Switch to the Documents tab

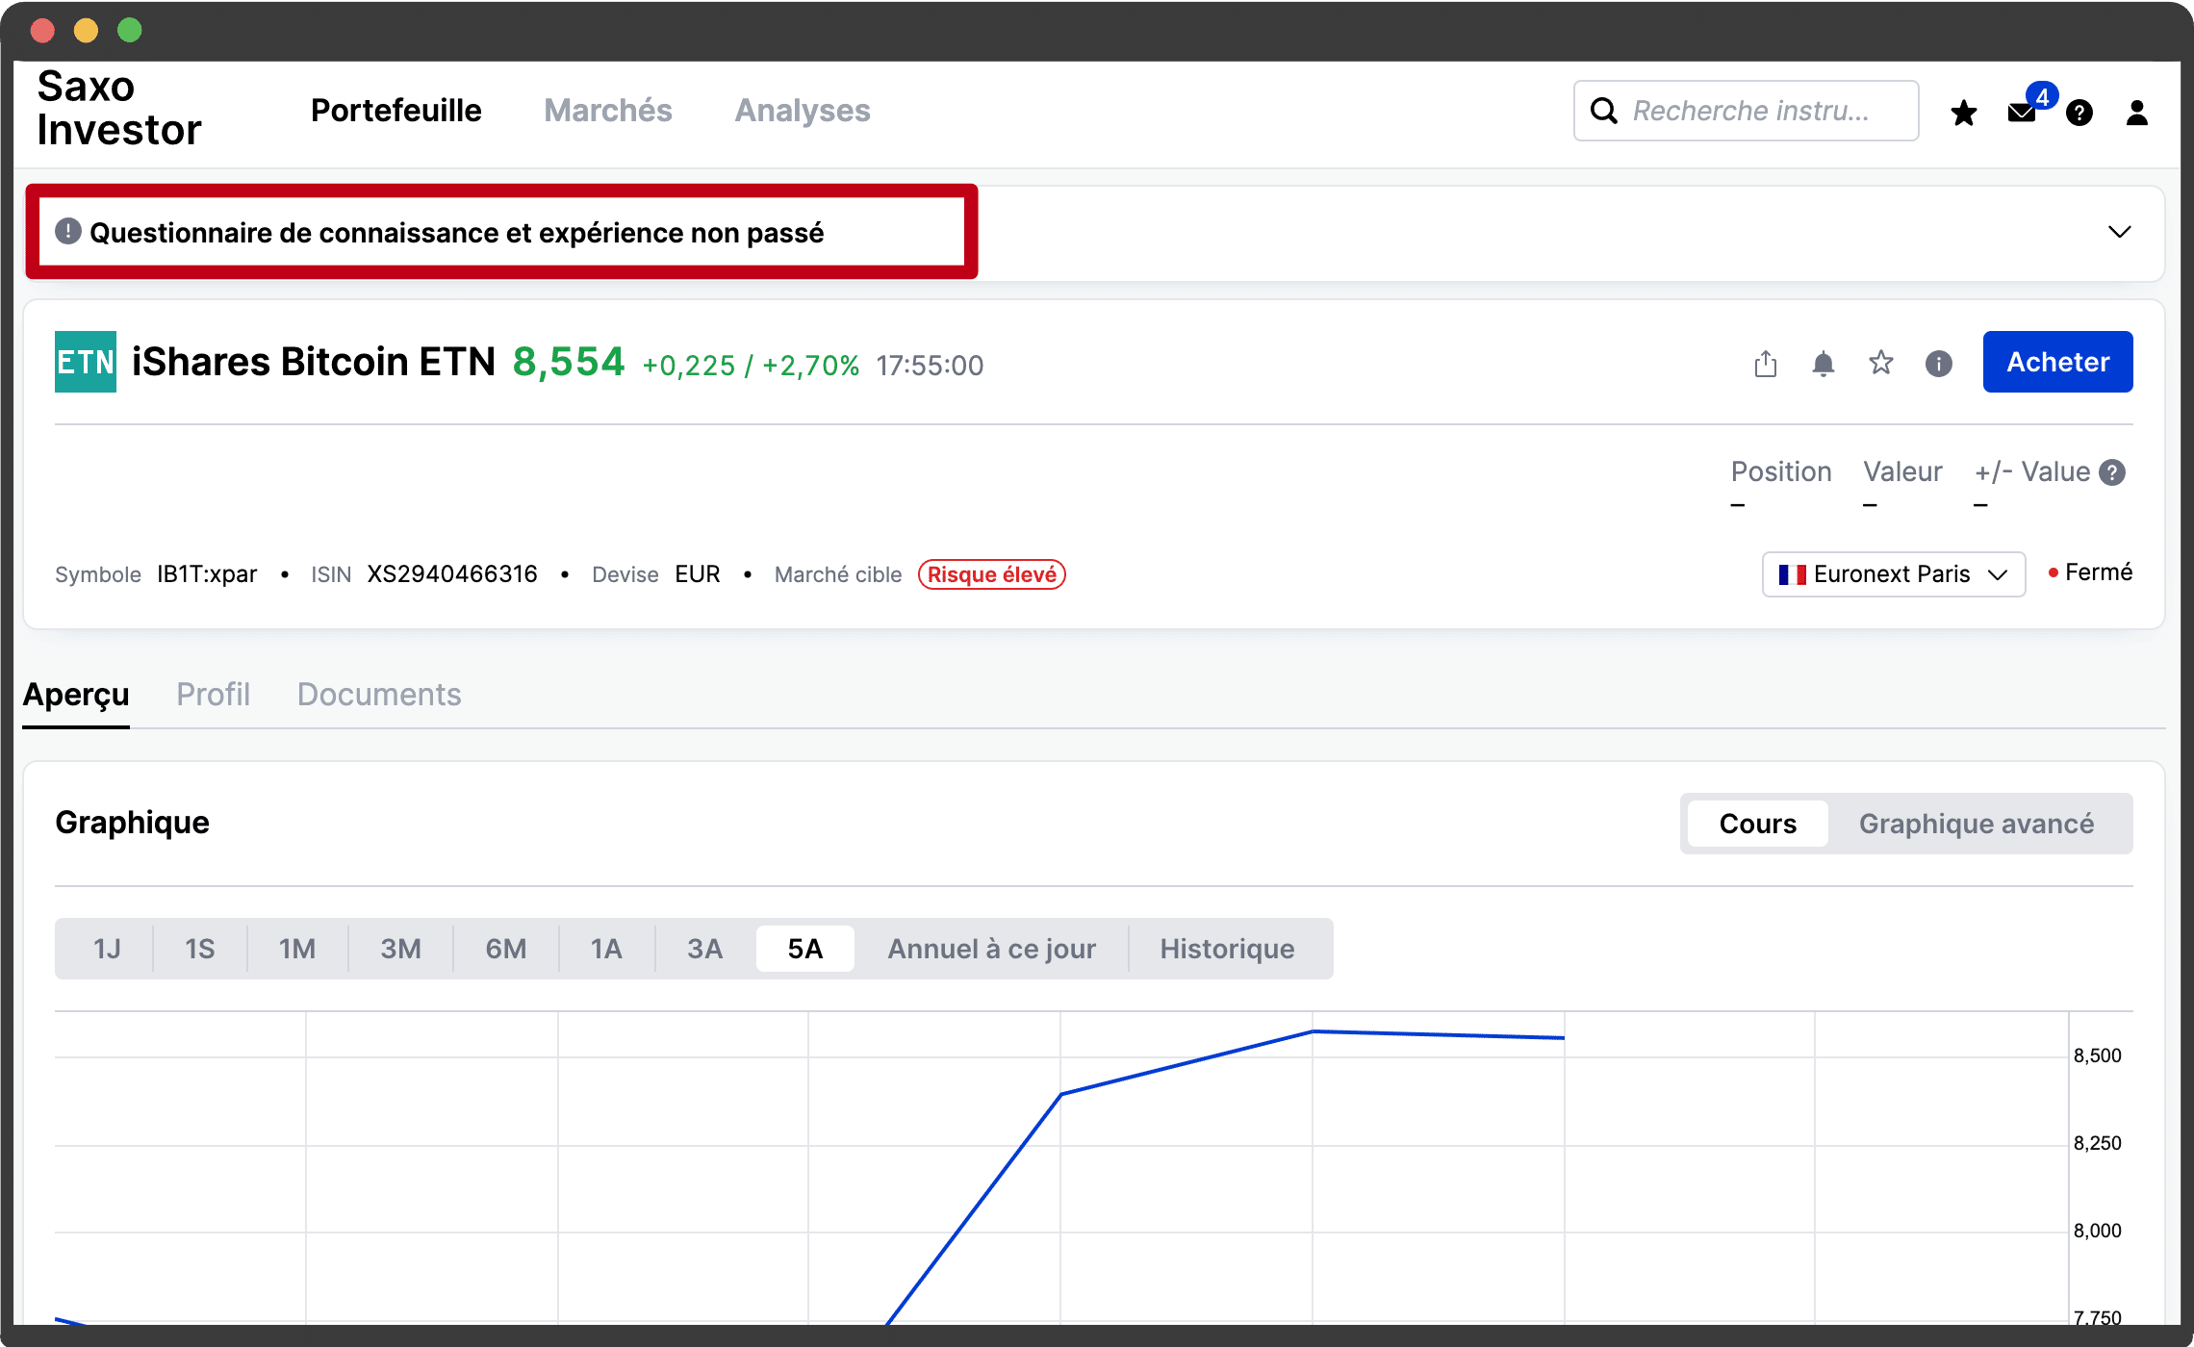[x=379, y=695]
